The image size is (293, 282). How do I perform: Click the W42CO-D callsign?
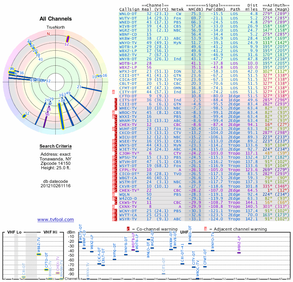pos(128,198)
